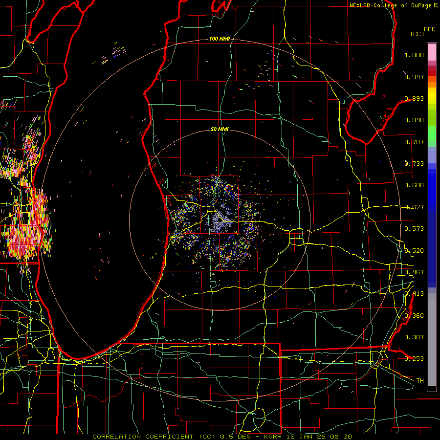Click the gray lower segment of the color bar

[432, 340]
